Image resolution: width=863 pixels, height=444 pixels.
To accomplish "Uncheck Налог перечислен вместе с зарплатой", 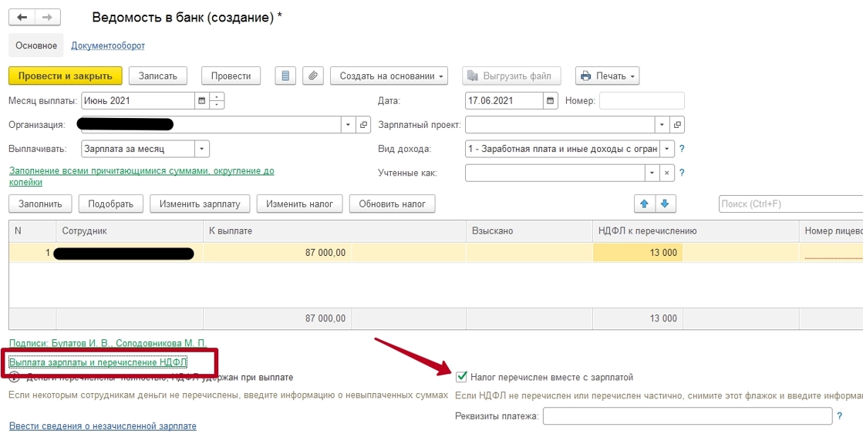I will pos(461,378).
